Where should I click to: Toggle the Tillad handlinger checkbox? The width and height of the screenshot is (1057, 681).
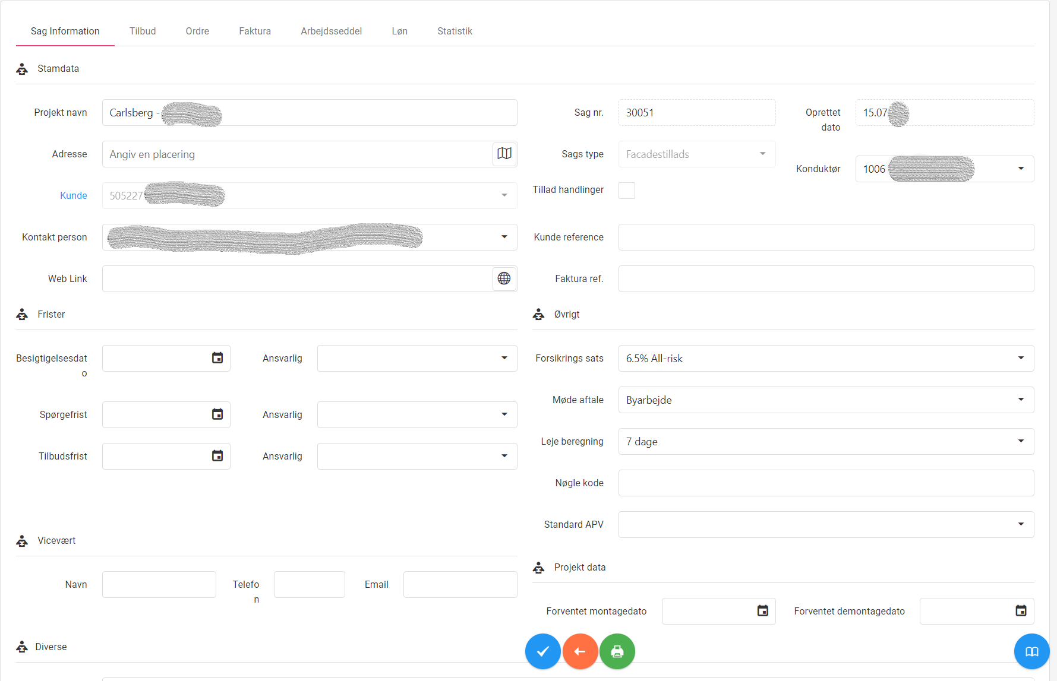point(627,191)
